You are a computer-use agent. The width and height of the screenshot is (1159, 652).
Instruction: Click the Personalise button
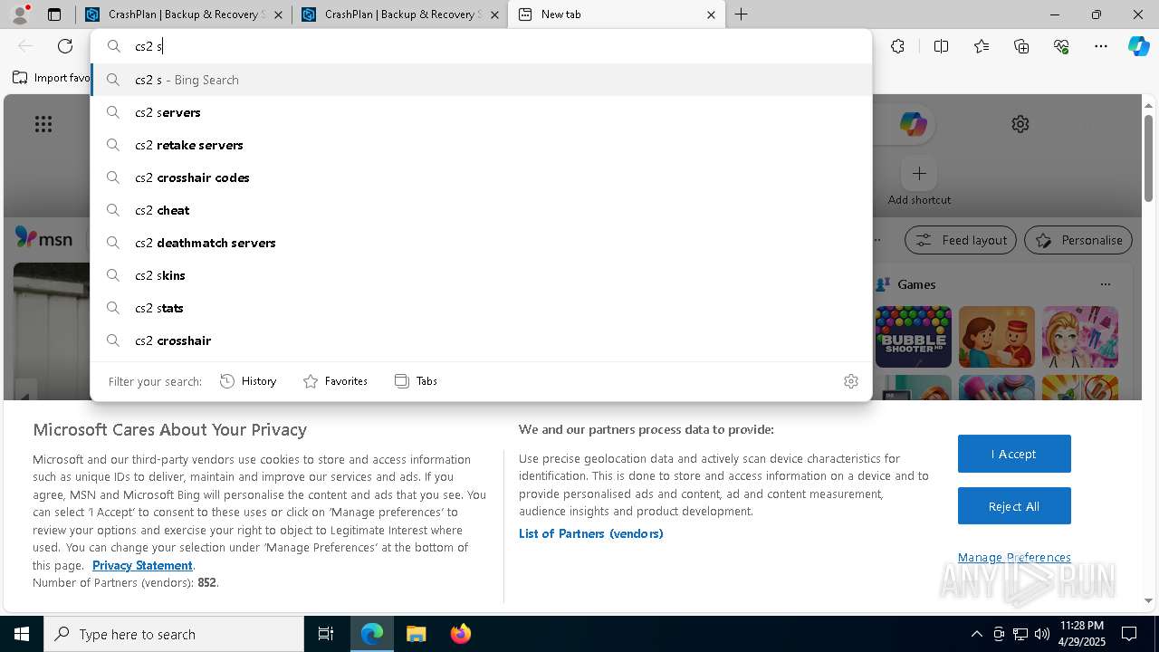(x=1078, y=240)
